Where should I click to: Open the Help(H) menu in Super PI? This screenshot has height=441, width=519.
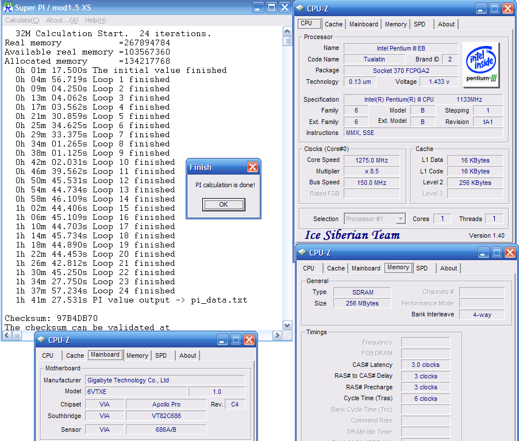tap(95, 20)
